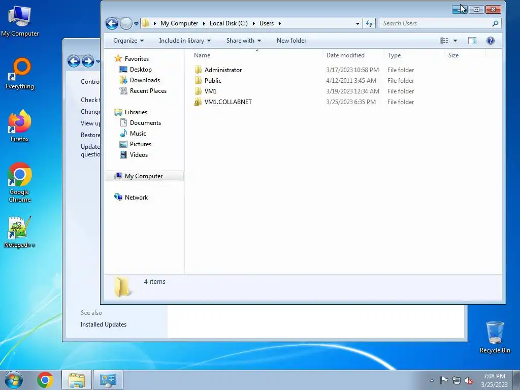This screenshot has height=390, width=520.
Task: Open the Documents library
Action: (x=145, y=123)
